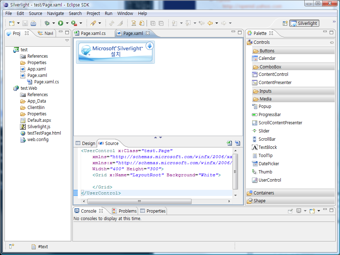Open the Window menu
The height and width of the screenshot is (255, 340).
point(125,14)
